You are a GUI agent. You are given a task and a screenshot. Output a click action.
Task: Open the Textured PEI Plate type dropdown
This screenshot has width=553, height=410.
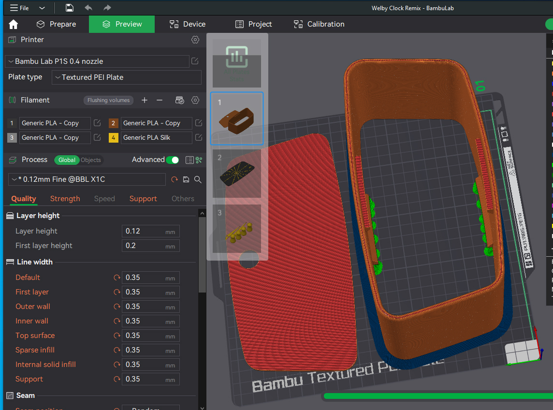[x=126, y=77]
